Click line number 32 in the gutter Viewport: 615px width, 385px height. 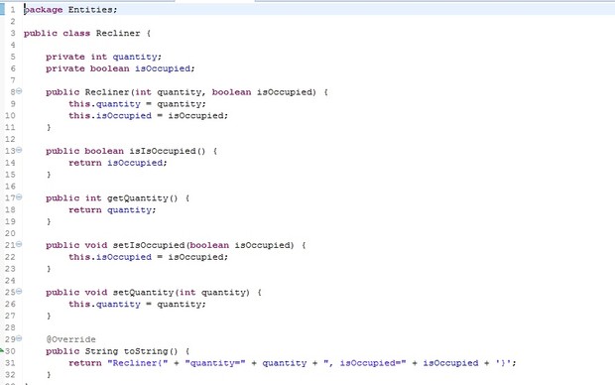[x=10, y=375]
